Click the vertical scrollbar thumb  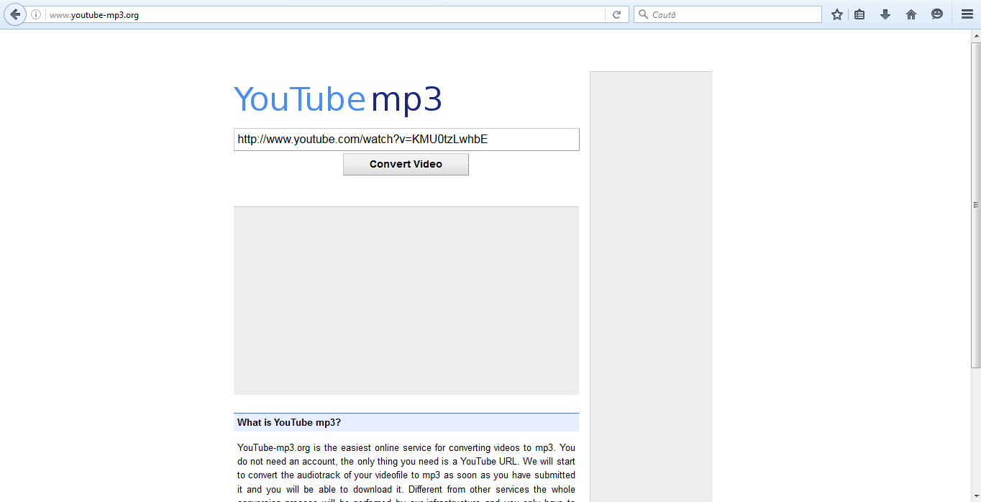click(x=976, y=205)
